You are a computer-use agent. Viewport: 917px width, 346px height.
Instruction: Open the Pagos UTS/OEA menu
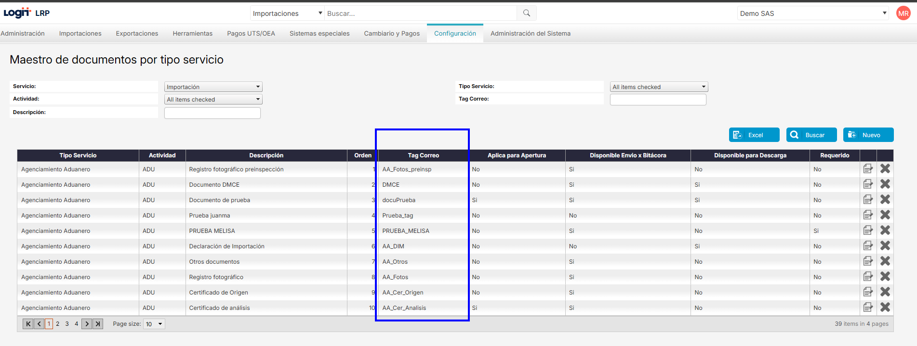[x=251, y=33]
